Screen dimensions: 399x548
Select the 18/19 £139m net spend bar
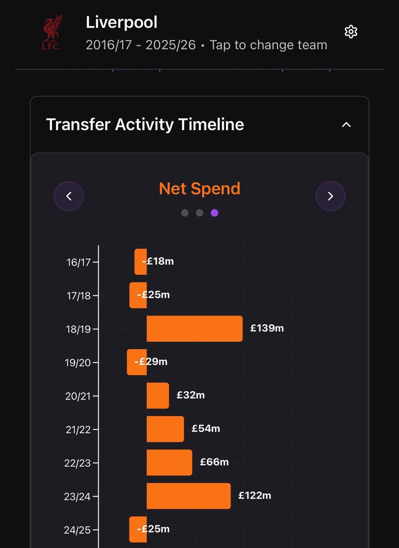195,329
